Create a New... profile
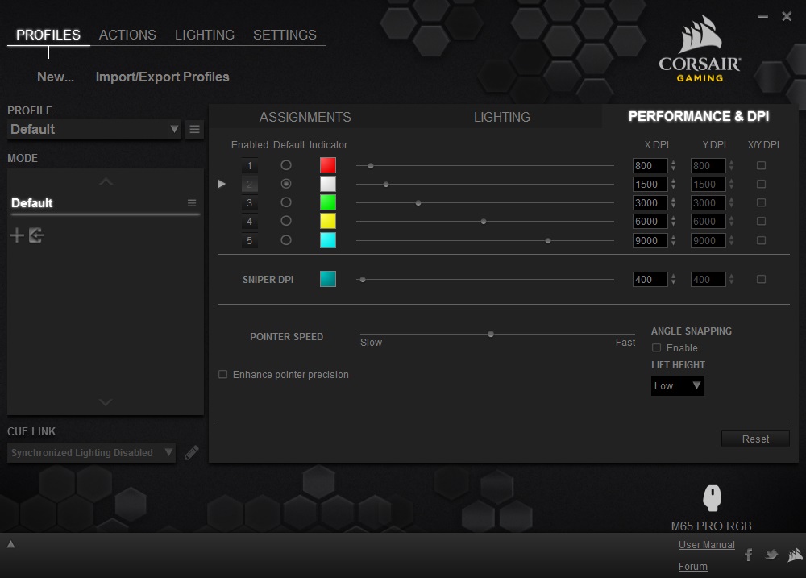The width and height of the screenshot is (806, 578). 56,77
